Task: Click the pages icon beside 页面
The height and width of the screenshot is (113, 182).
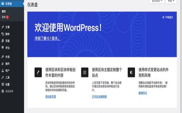Action: click(x=3, y=41)
